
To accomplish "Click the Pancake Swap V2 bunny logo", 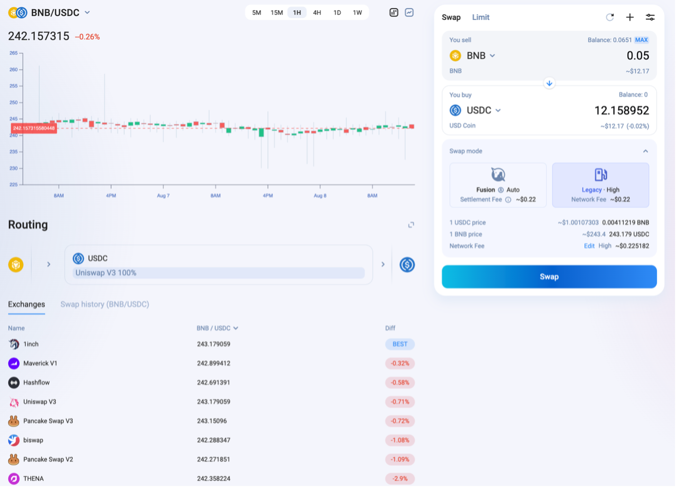I will coord(14,459).
